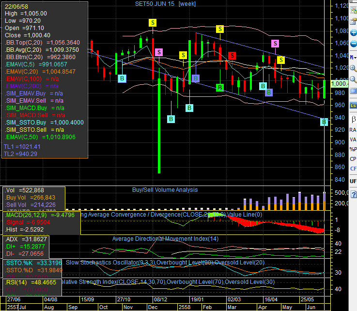Click the .Vol =522,868 reading

pos(24,190)
